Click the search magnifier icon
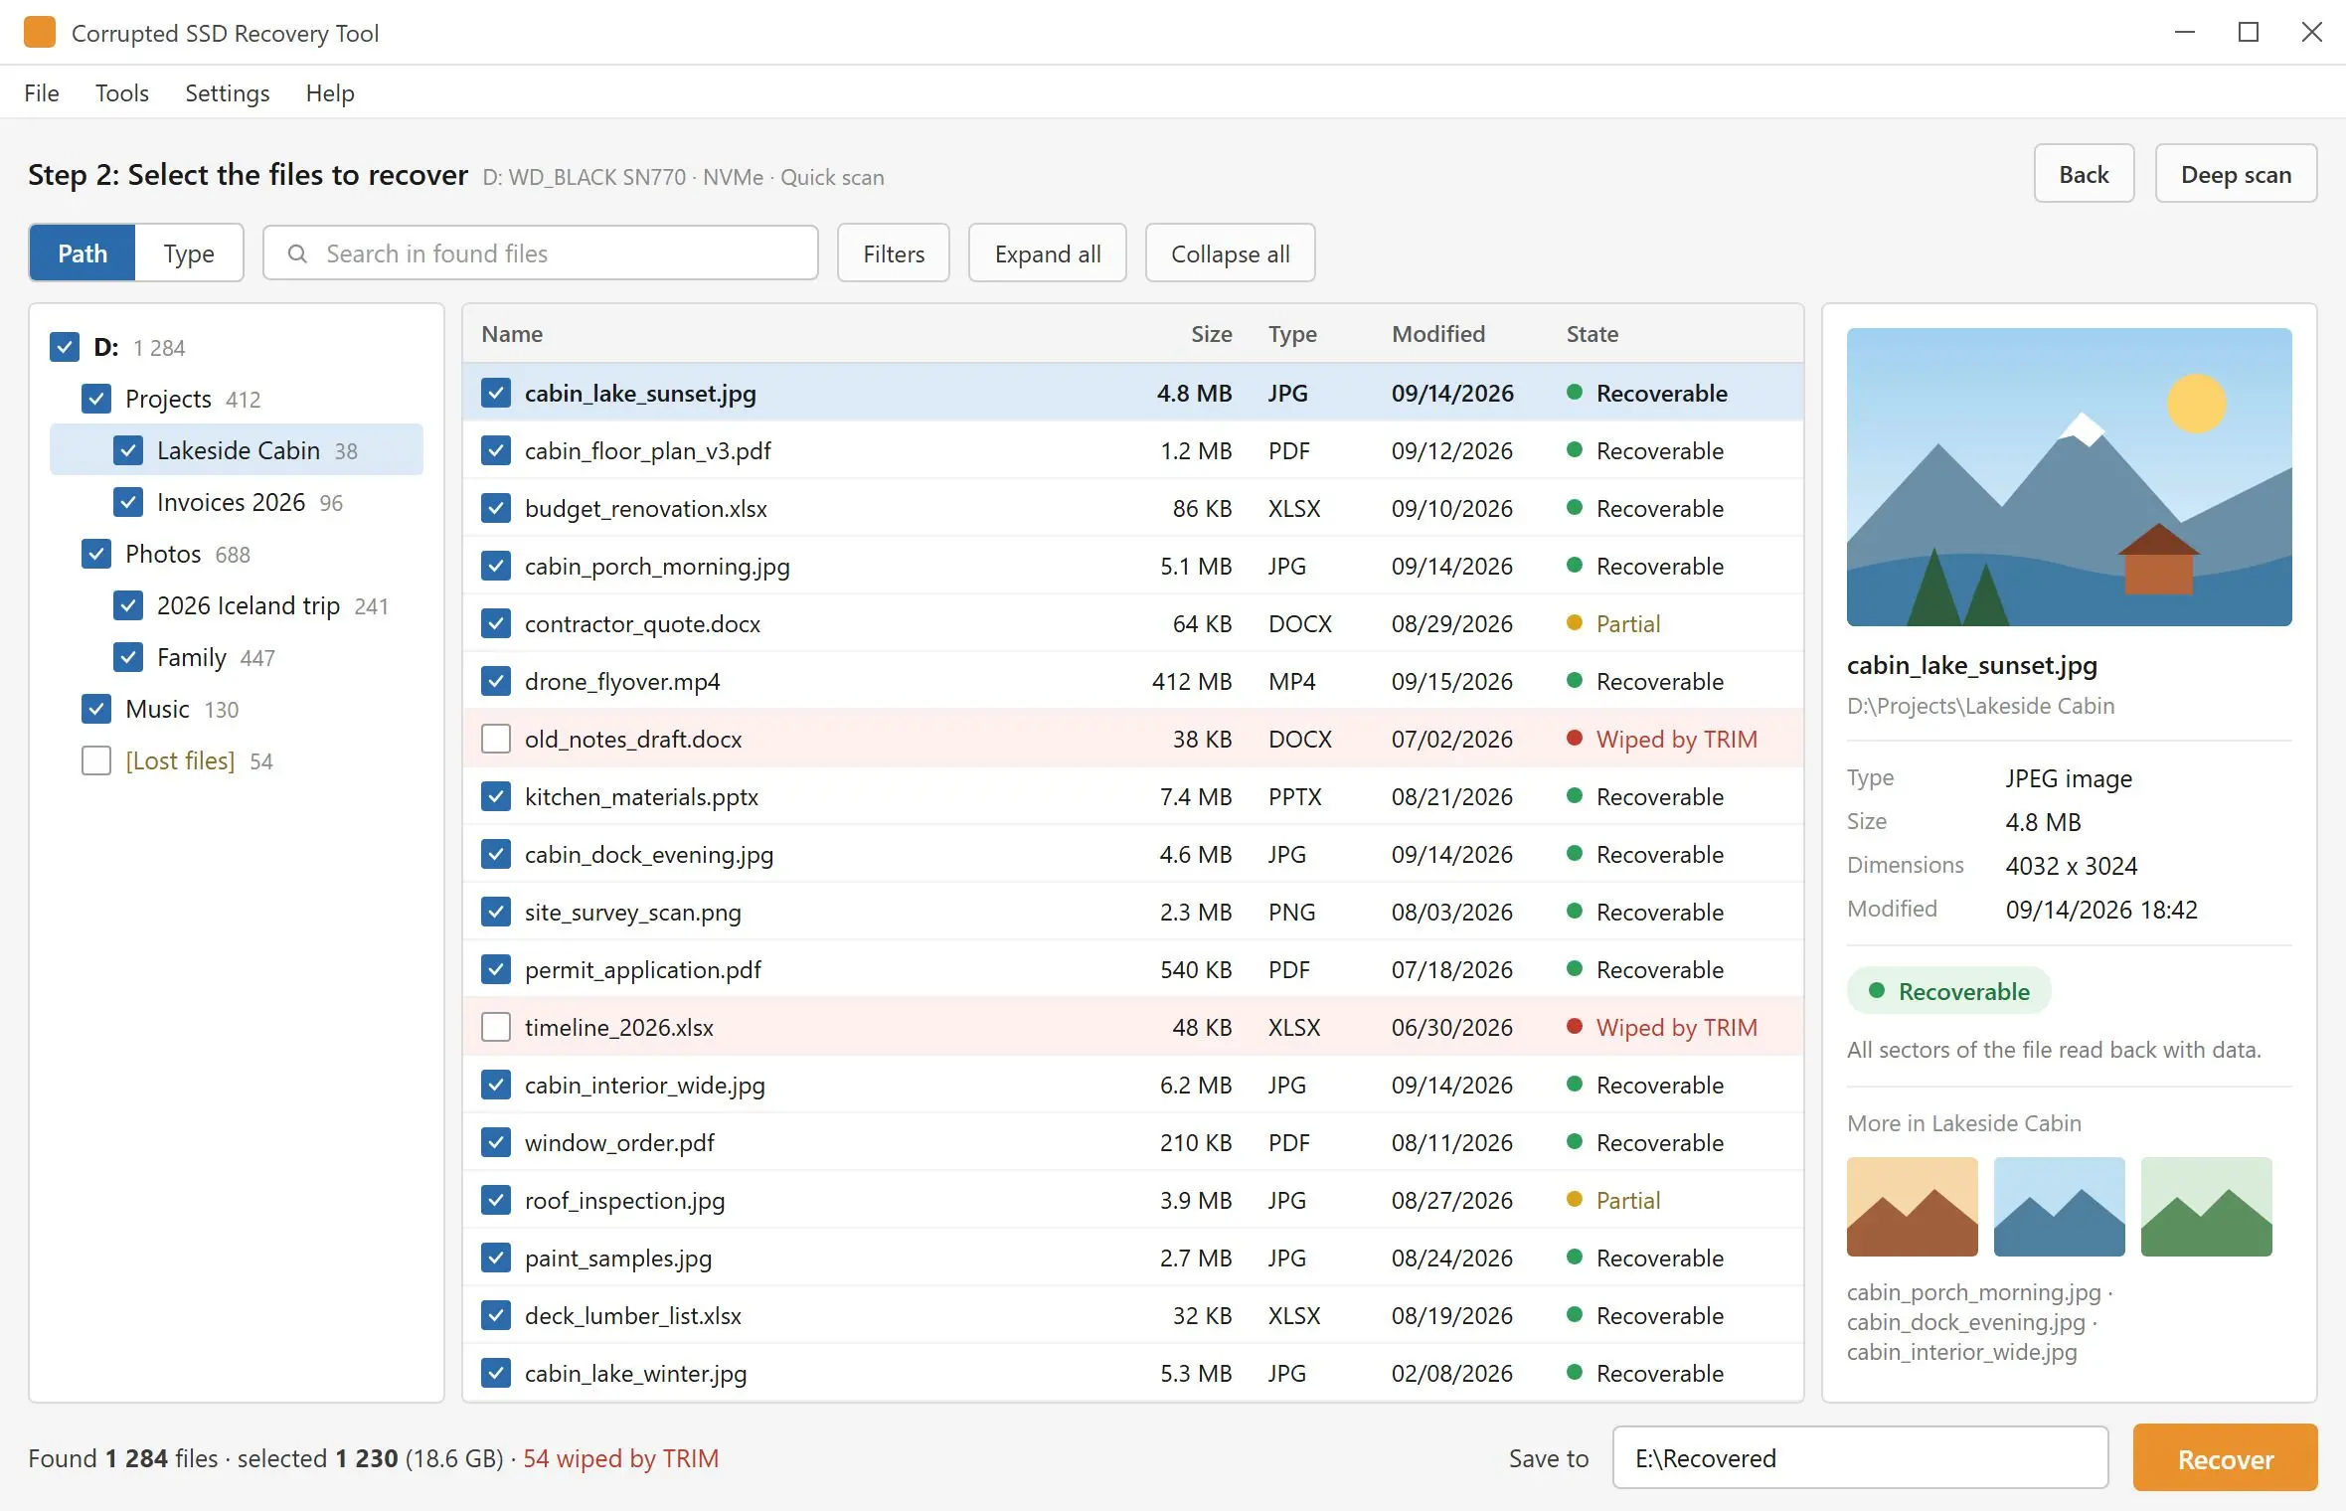Image resolution: width=2346 pixels, height=1511 pixels. [297, 253]
